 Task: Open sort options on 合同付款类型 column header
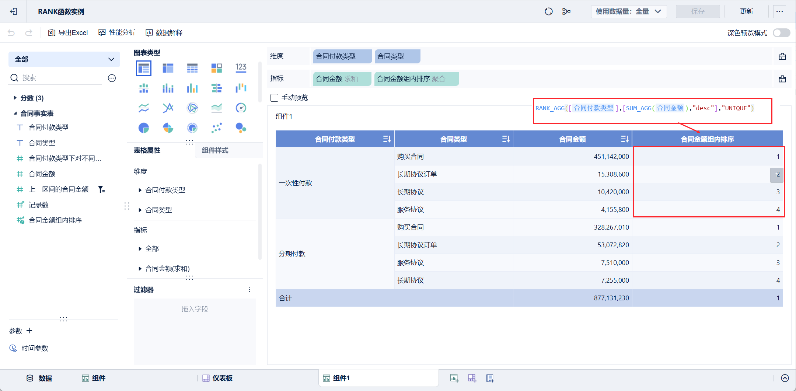pos(387,139)
